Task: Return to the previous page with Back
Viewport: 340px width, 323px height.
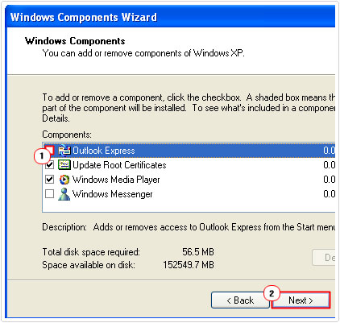Action: click(240, 300)
